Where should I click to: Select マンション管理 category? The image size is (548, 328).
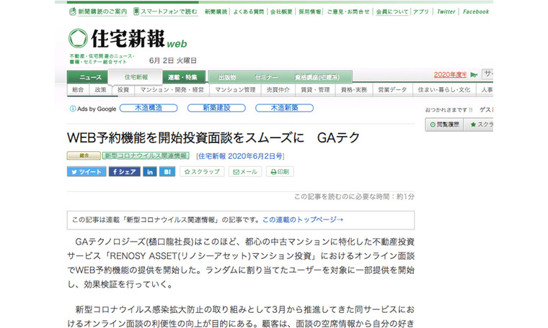235,90
